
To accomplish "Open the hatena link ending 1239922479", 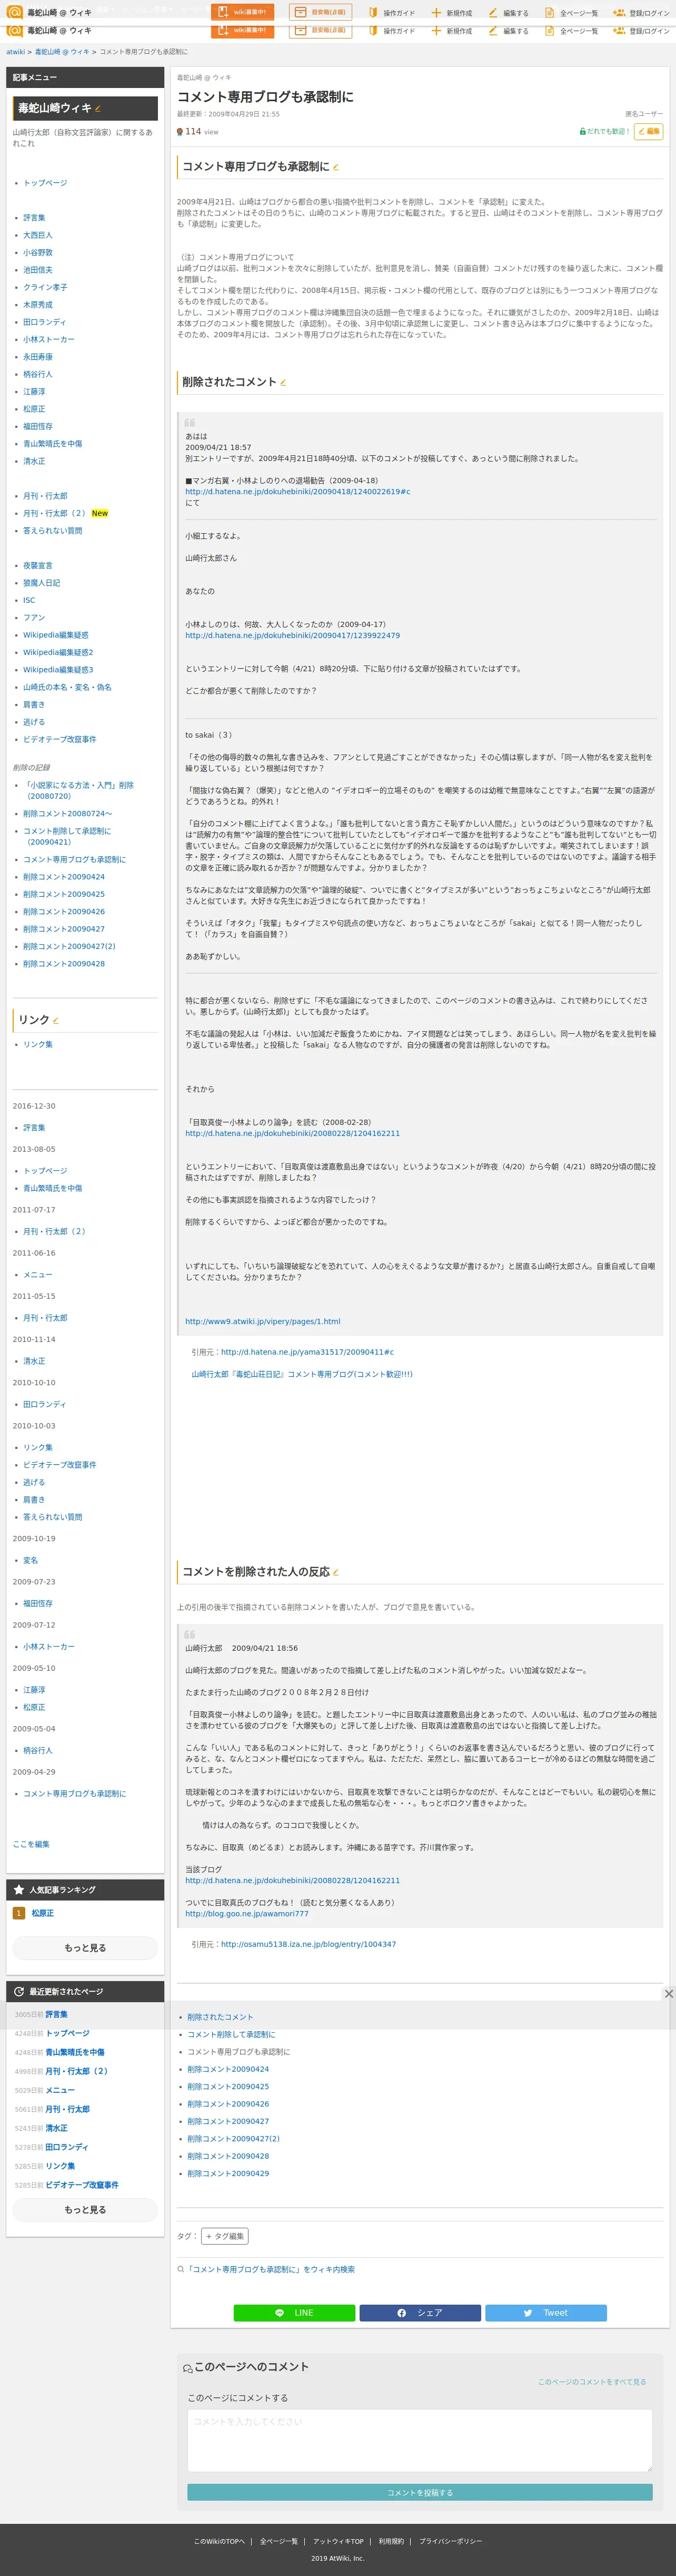I will coord(293,636).
